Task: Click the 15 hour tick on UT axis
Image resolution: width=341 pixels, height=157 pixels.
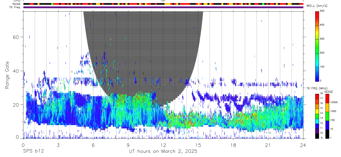Action: pyautogui.click(x=198, y=145)
